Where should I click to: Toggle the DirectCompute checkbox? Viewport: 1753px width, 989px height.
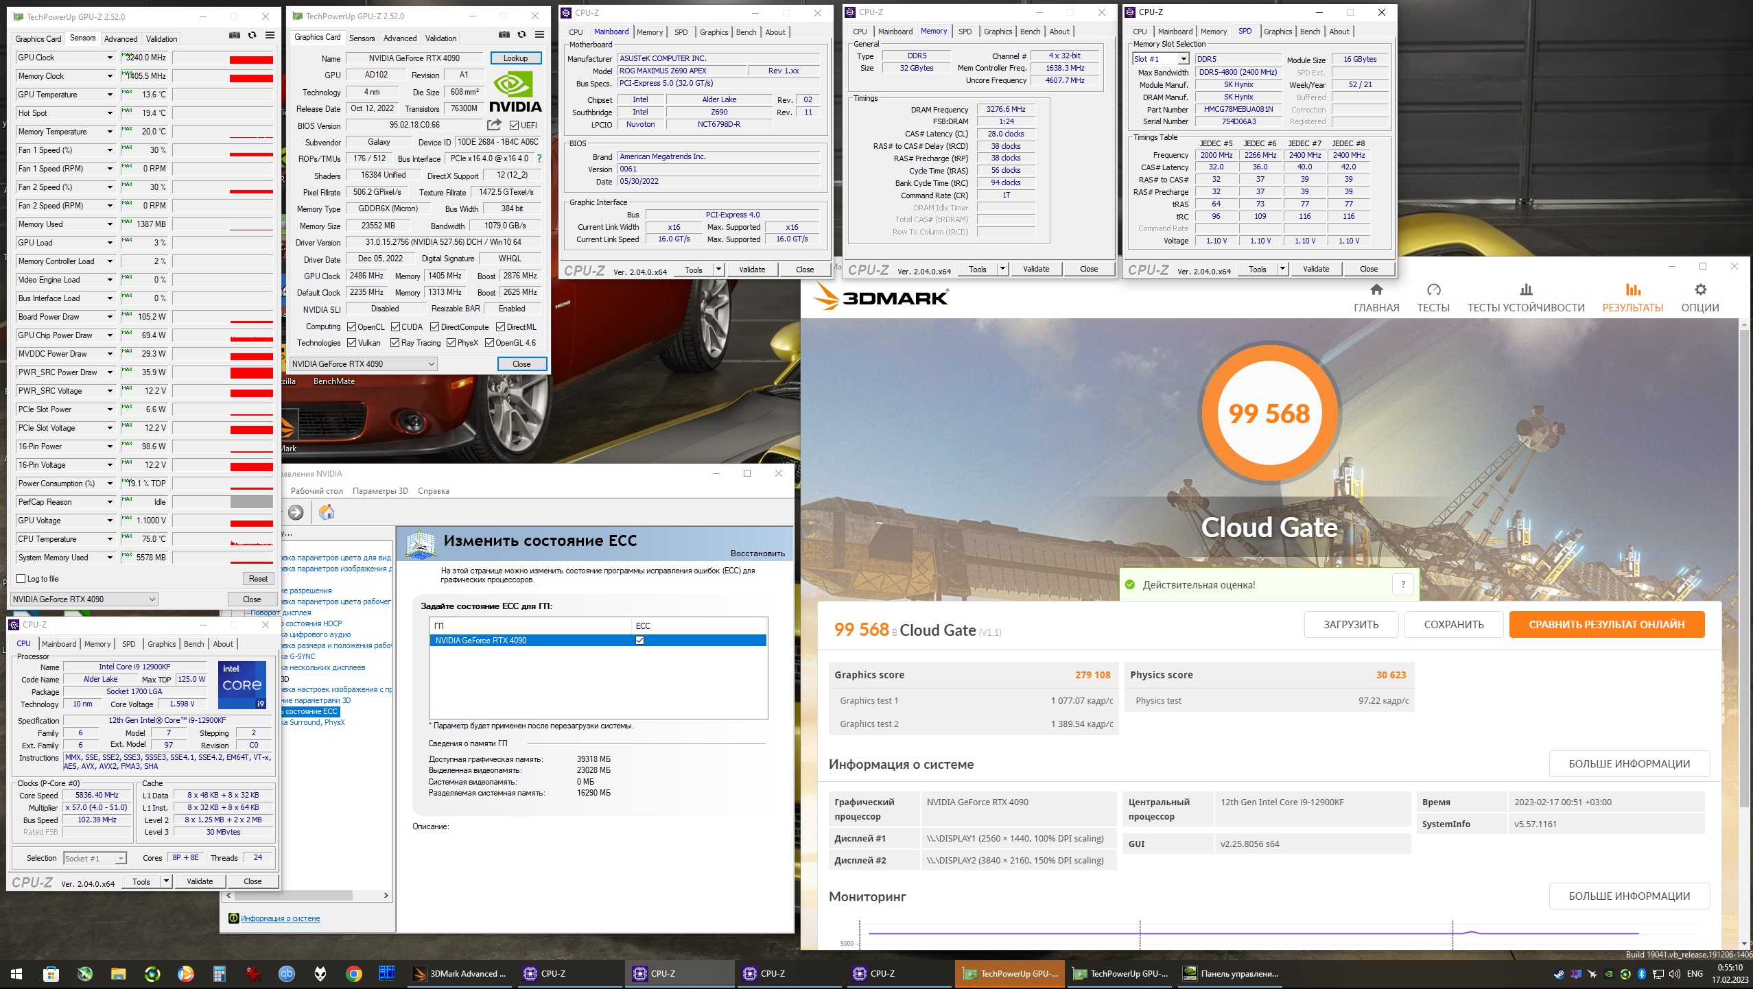434,326
